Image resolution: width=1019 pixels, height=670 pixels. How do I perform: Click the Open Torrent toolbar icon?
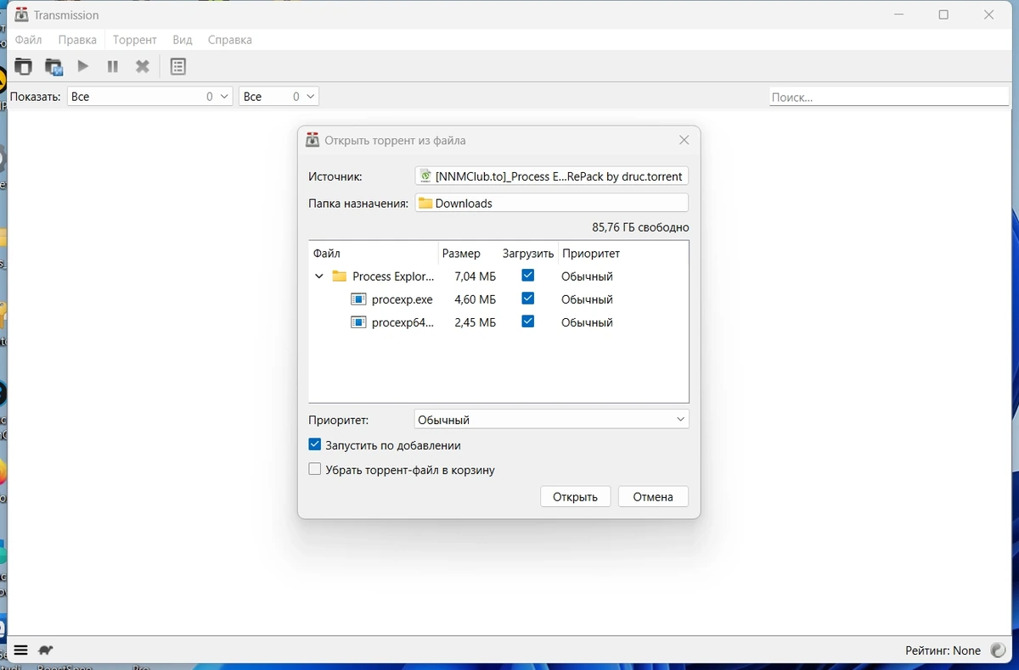point(23,66)
